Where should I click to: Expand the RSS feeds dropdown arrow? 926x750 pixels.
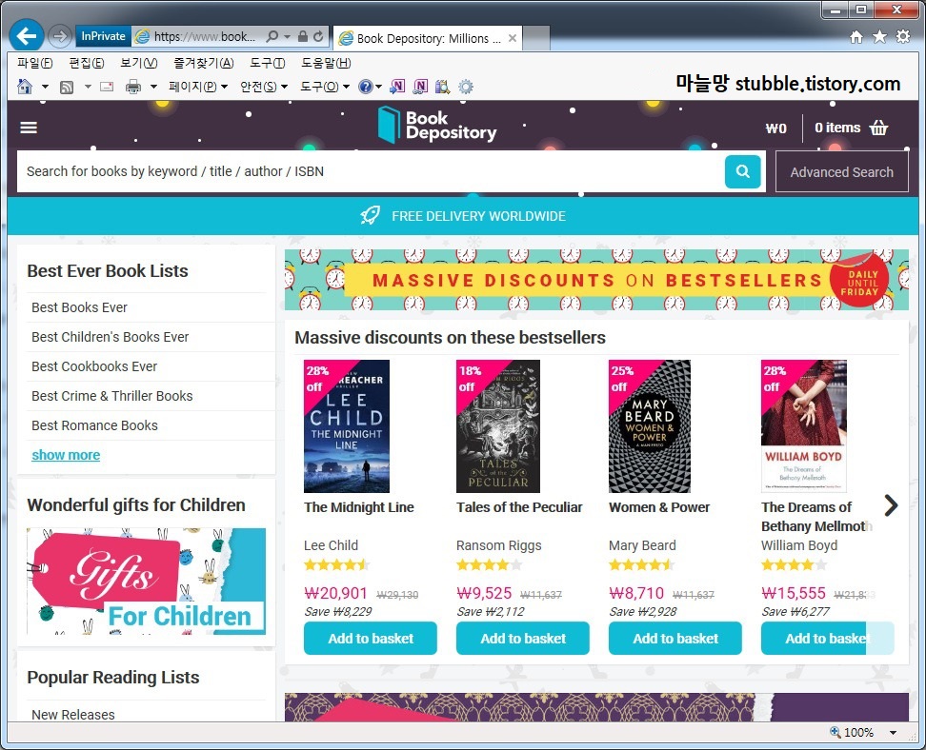[88, 87]
